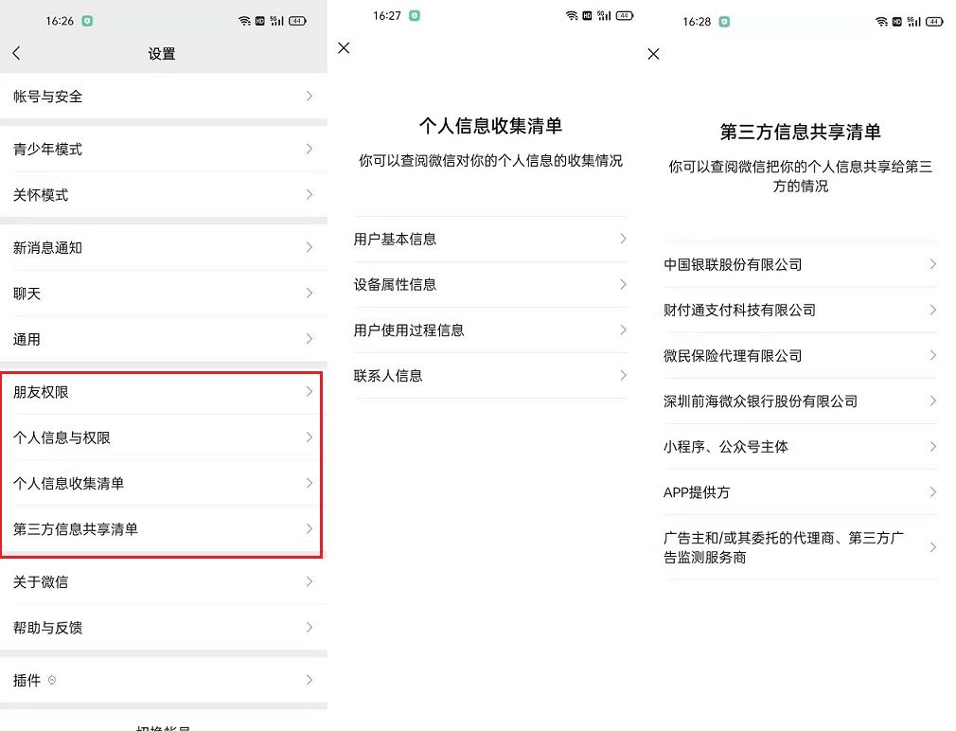Image resolution: width=956 pixels, height=731 pixels.
Task: Open 聊天 settings
Action: (x=164, y=294)
